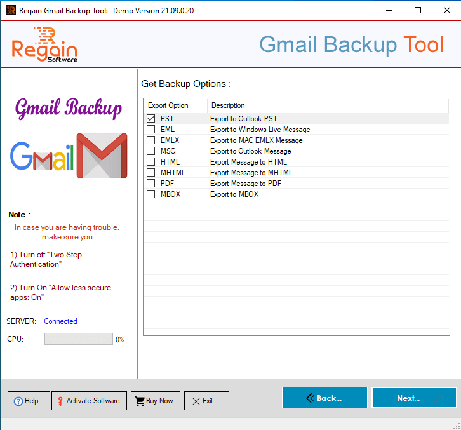Click the Regain Software logo
This screenshot has width=461, height=430.
pos(44,44)
